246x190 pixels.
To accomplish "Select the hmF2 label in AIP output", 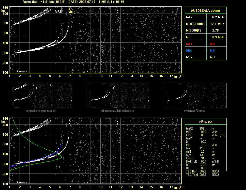I will [189, 129].
